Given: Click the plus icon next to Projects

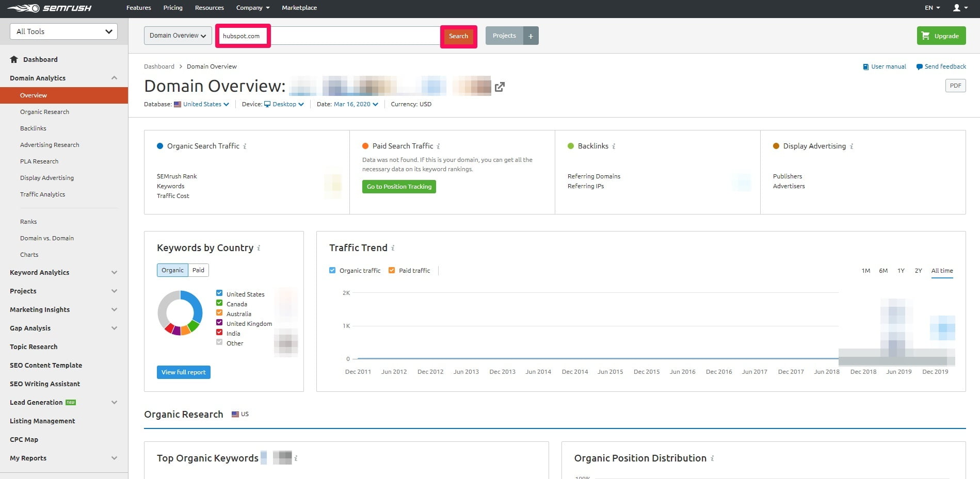Looking at the screenshot, I should click(x=531, y=36).
